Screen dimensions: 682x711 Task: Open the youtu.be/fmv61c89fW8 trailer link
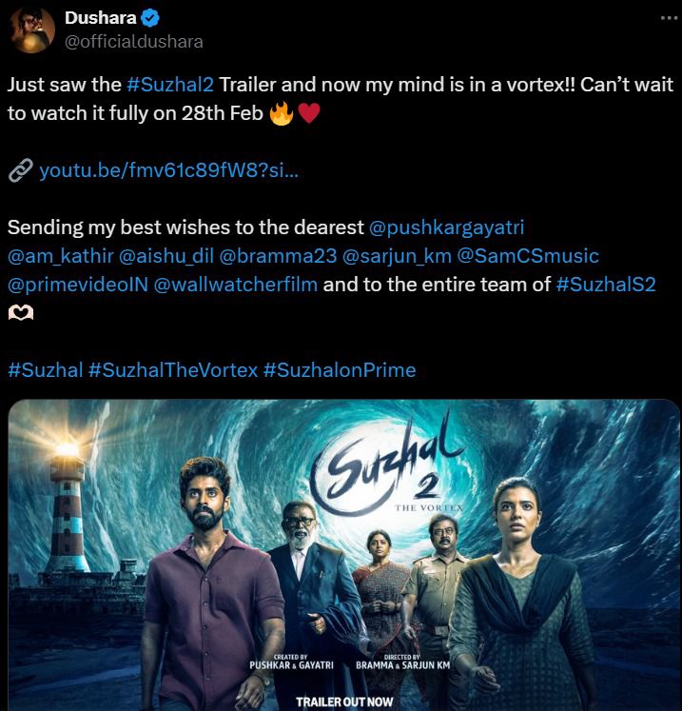[169, 170]
